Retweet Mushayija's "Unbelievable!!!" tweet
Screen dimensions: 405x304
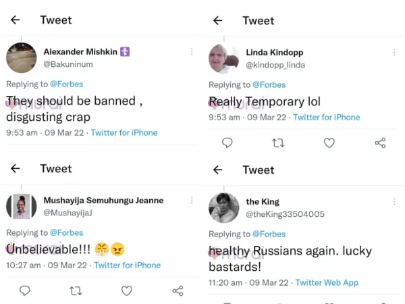(76, 290)
